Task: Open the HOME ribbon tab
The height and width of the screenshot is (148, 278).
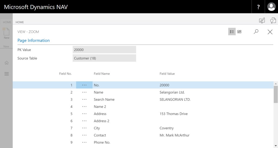Action: click(x=20, y=22)
